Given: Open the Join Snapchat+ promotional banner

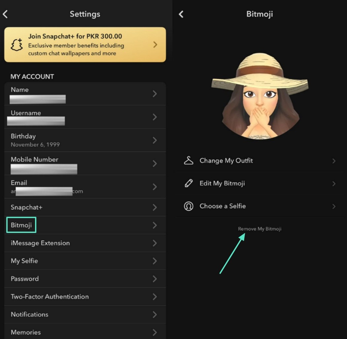Looking at the screenshot, I should pyautogui.click(x=85, y=45).
